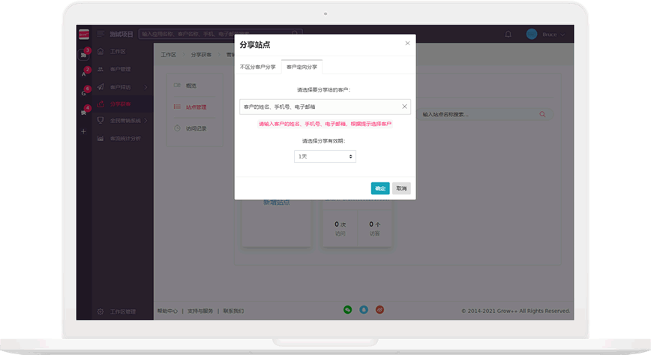Viewport: 651px width, 355px height.
Task: Click the WeChat icon in footer
Action: click(347, 309)
